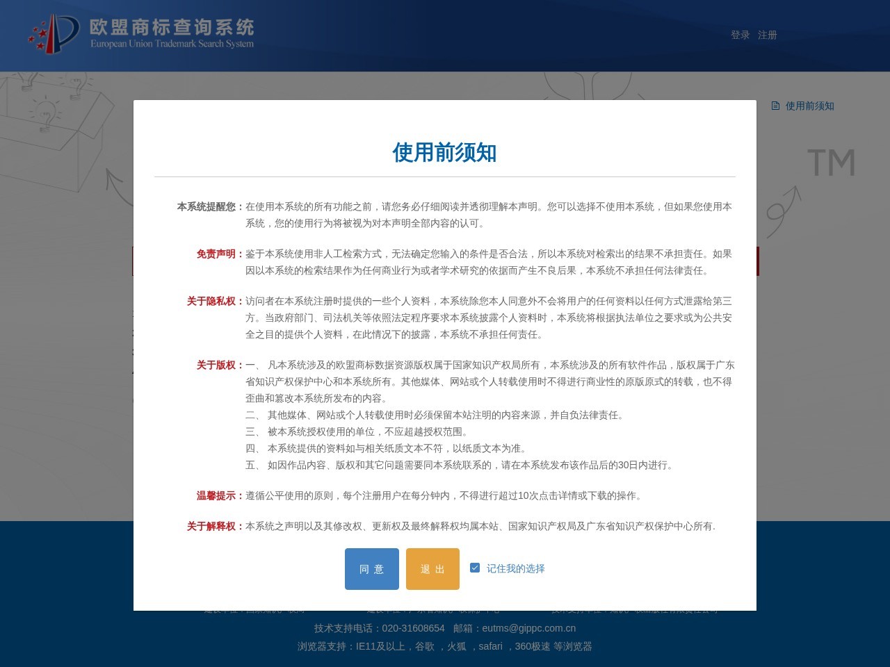Viewport: 890px width, 667px height.
Task: Click the 浏览器支持 footer line
Action: click(445, 646)
